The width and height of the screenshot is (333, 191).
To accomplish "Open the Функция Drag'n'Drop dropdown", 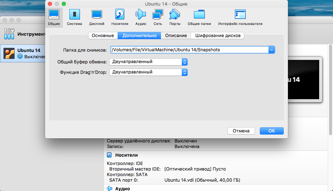I will click(x=148, y=72).
